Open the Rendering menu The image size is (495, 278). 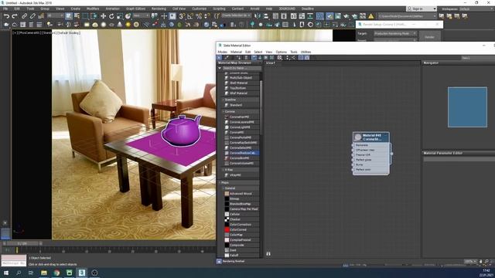(159, 8)
